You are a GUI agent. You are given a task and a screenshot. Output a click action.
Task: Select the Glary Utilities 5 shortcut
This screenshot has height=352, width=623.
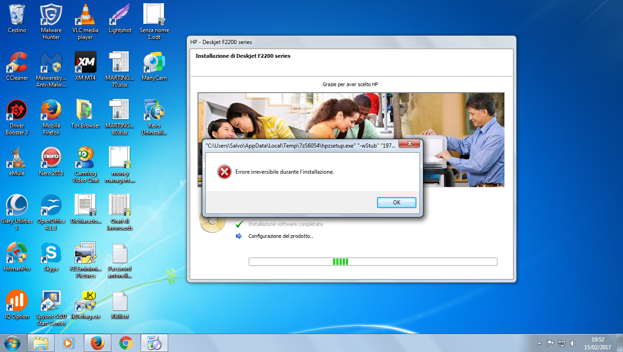click(17, 213)
